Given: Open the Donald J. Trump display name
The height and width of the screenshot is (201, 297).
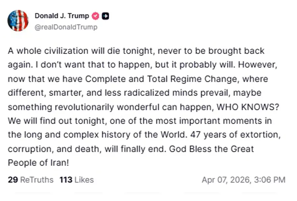Looking at the screenshot, I should [x=62, y=16].
